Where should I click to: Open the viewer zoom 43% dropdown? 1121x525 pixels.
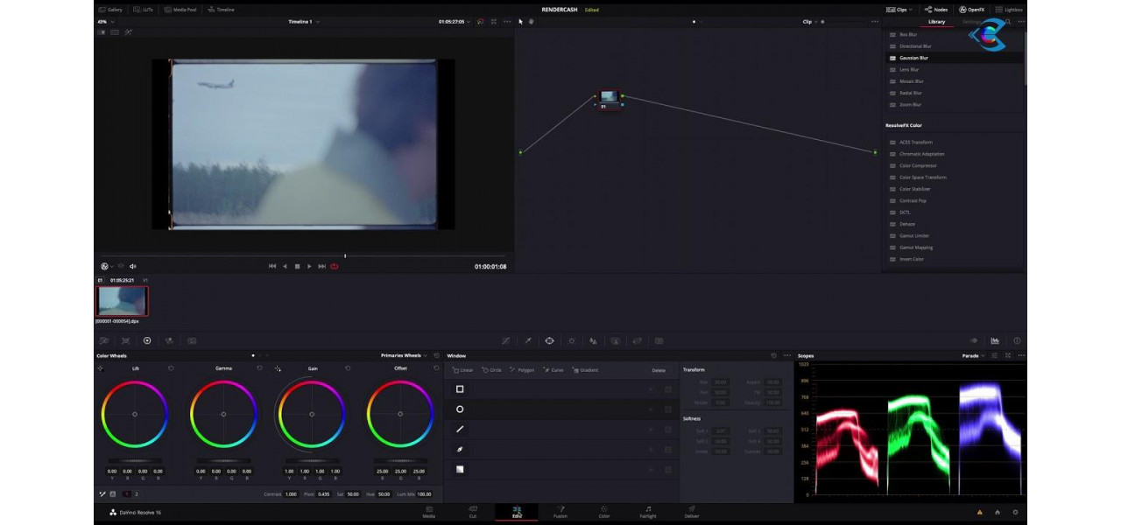click(106, 21)
